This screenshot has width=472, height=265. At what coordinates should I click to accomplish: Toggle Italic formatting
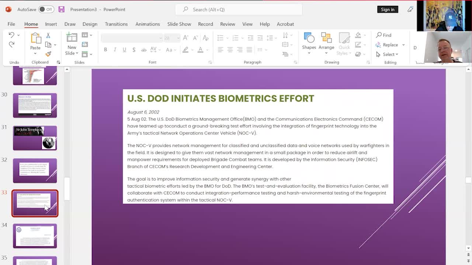click(x=115, y=50)
